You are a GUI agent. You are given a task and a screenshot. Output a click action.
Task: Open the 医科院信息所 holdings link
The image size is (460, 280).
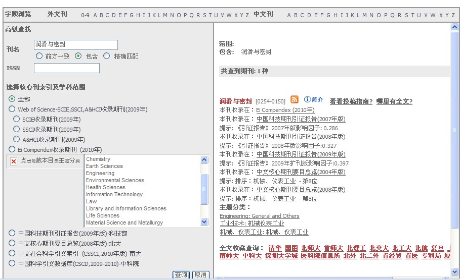click(x=320, y=255)
